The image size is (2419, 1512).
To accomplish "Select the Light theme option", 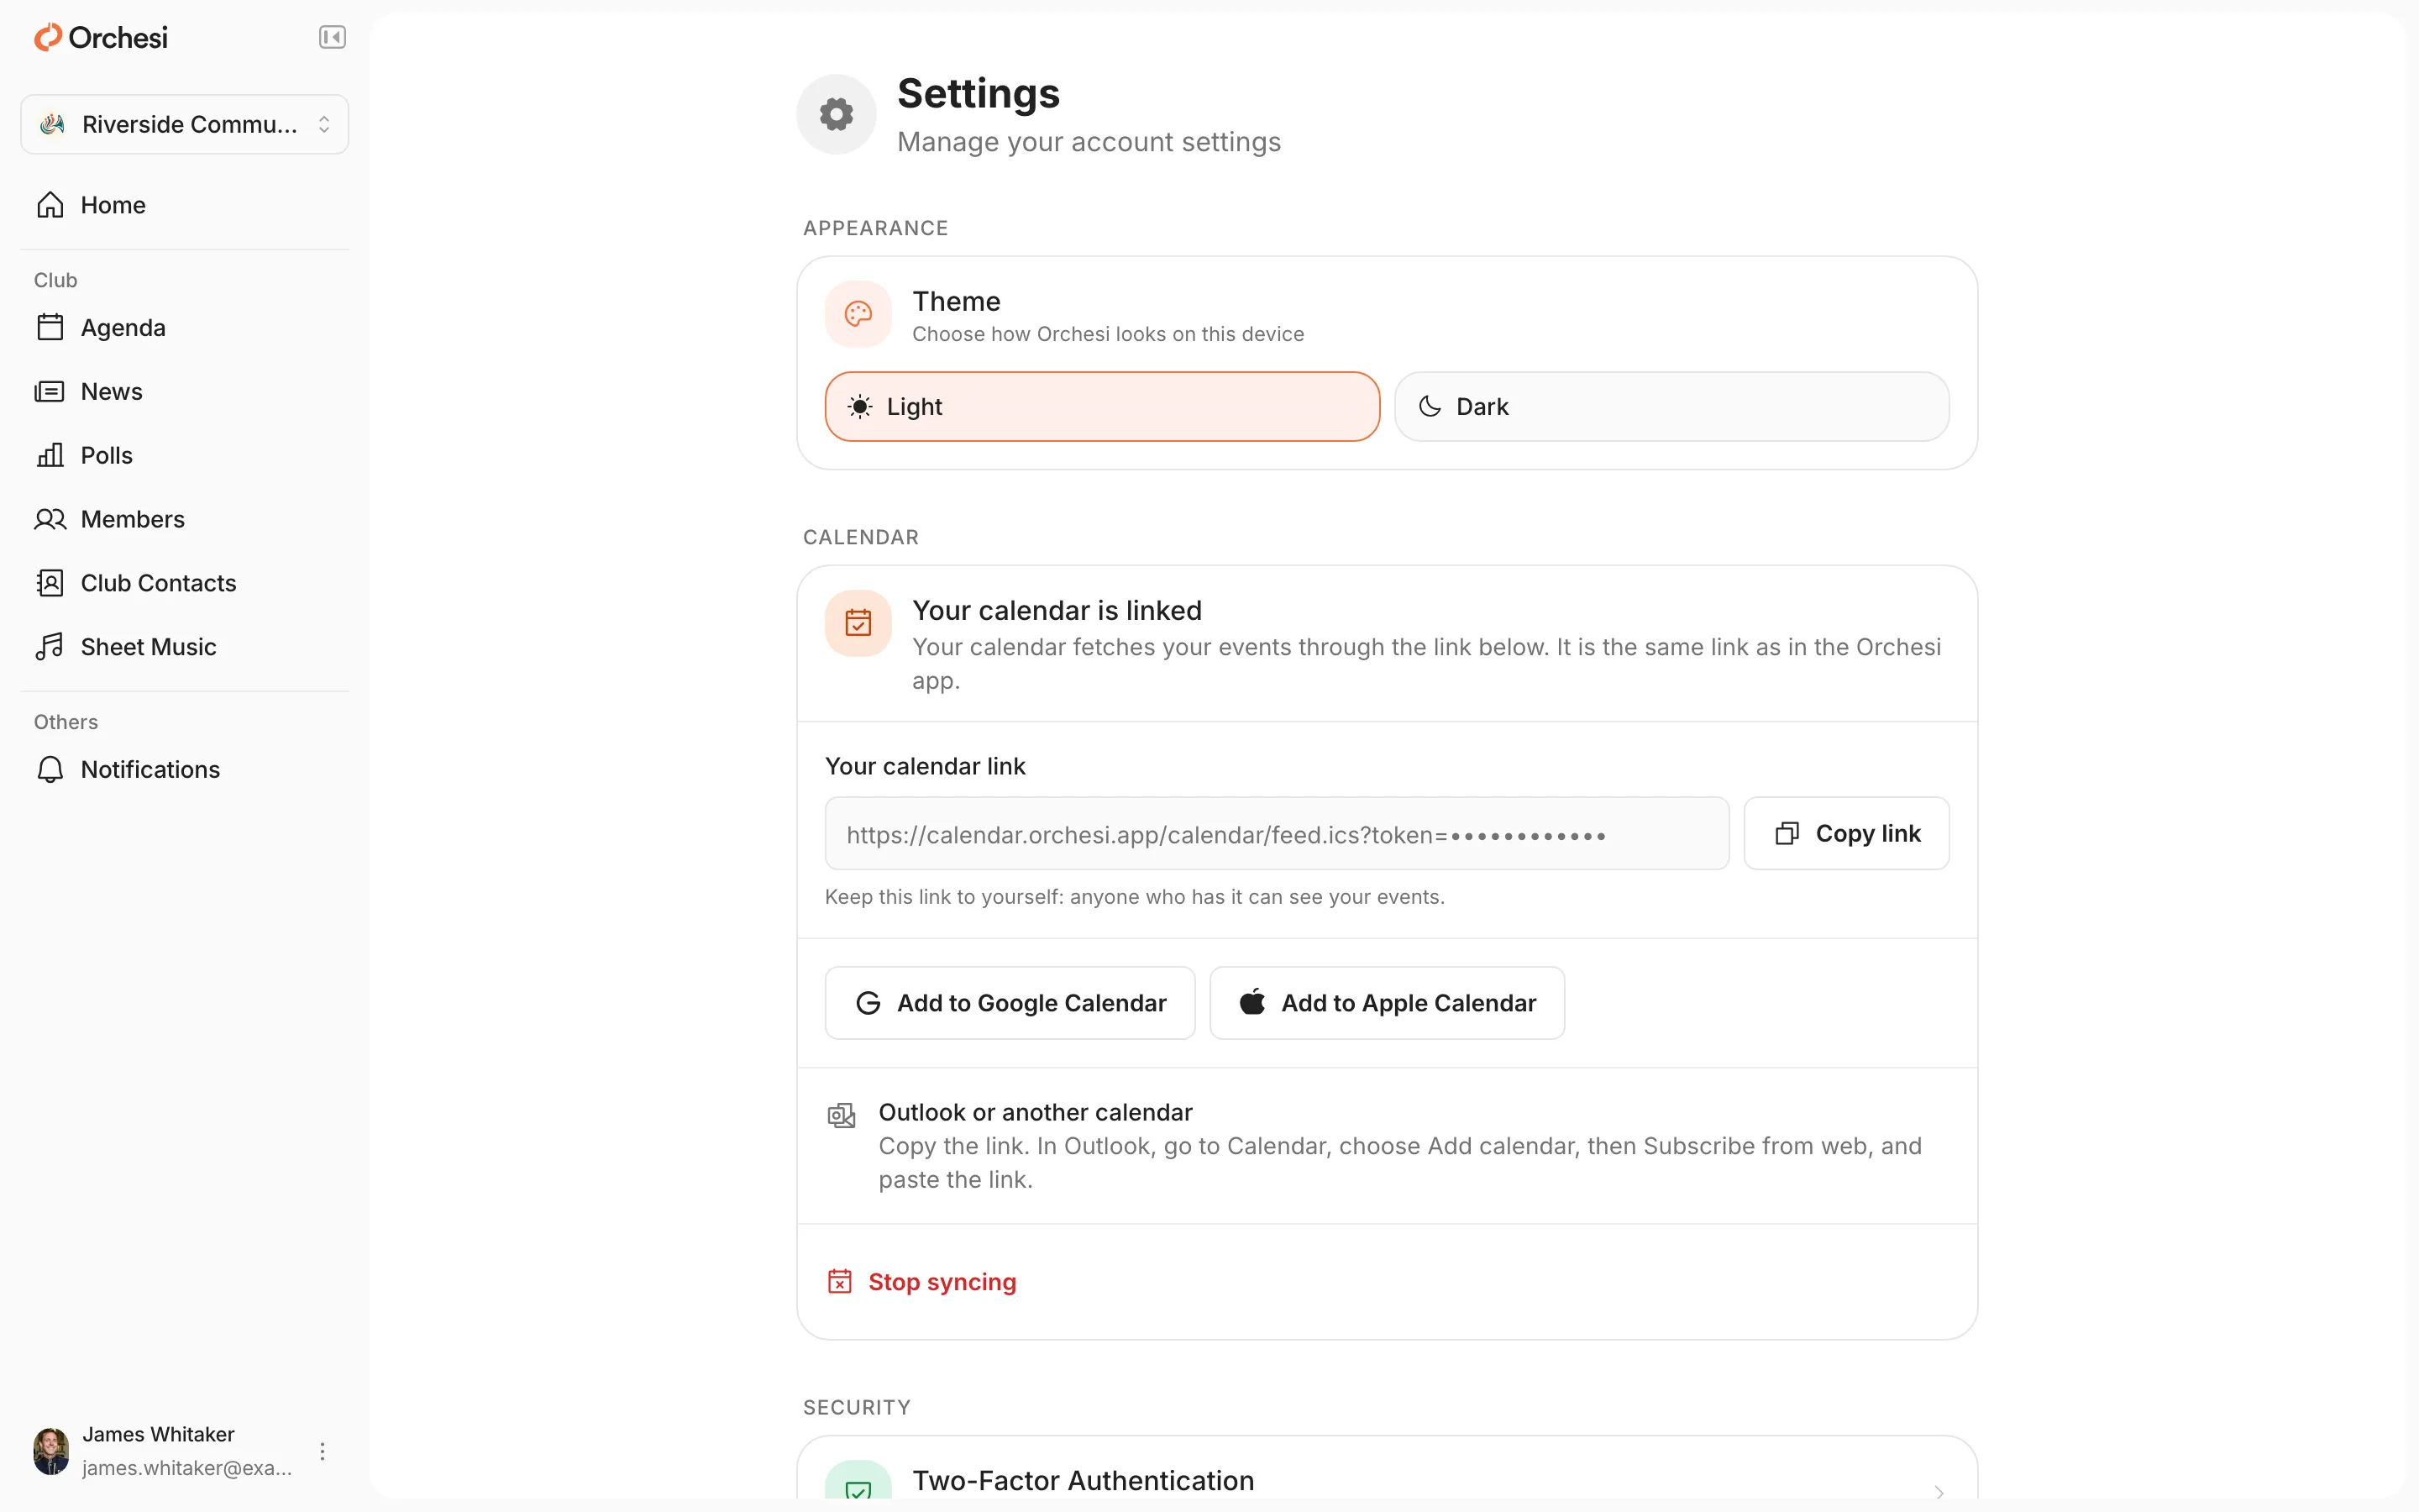I will tap(1101, 407).
